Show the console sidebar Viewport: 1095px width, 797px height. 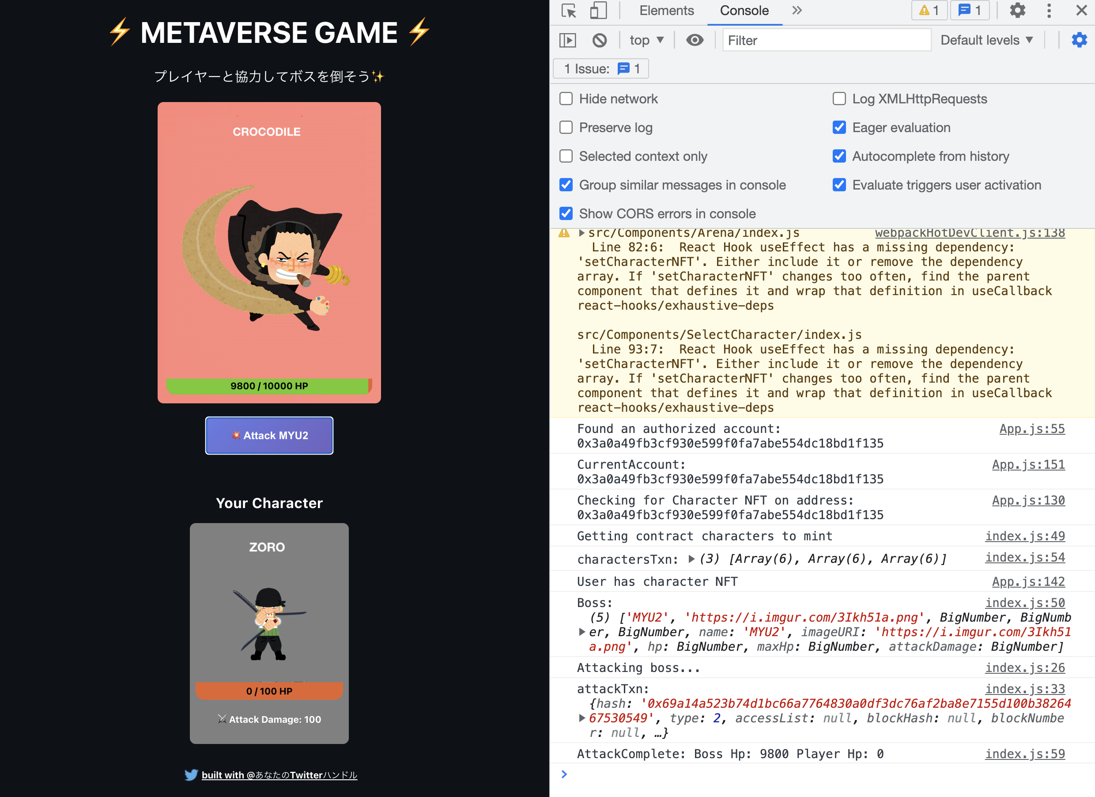[x=568, y=40]
